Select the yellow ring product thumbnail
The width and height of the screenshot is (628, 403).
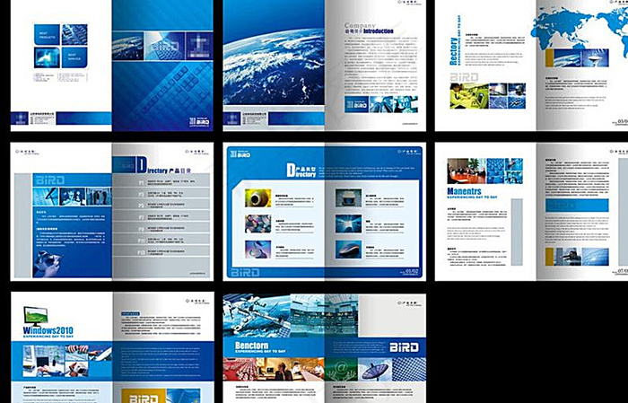[258, 198]
